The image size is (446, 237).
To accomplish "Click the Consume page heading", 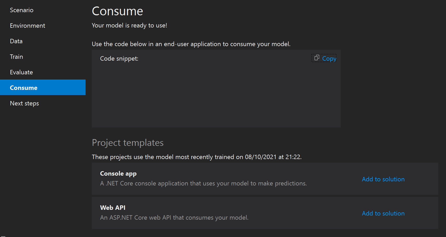I will (x=117, y=11).
